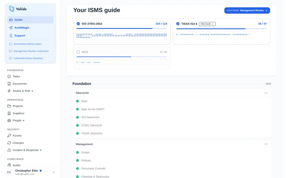Click the Access key icon

[x=9, y=135]
